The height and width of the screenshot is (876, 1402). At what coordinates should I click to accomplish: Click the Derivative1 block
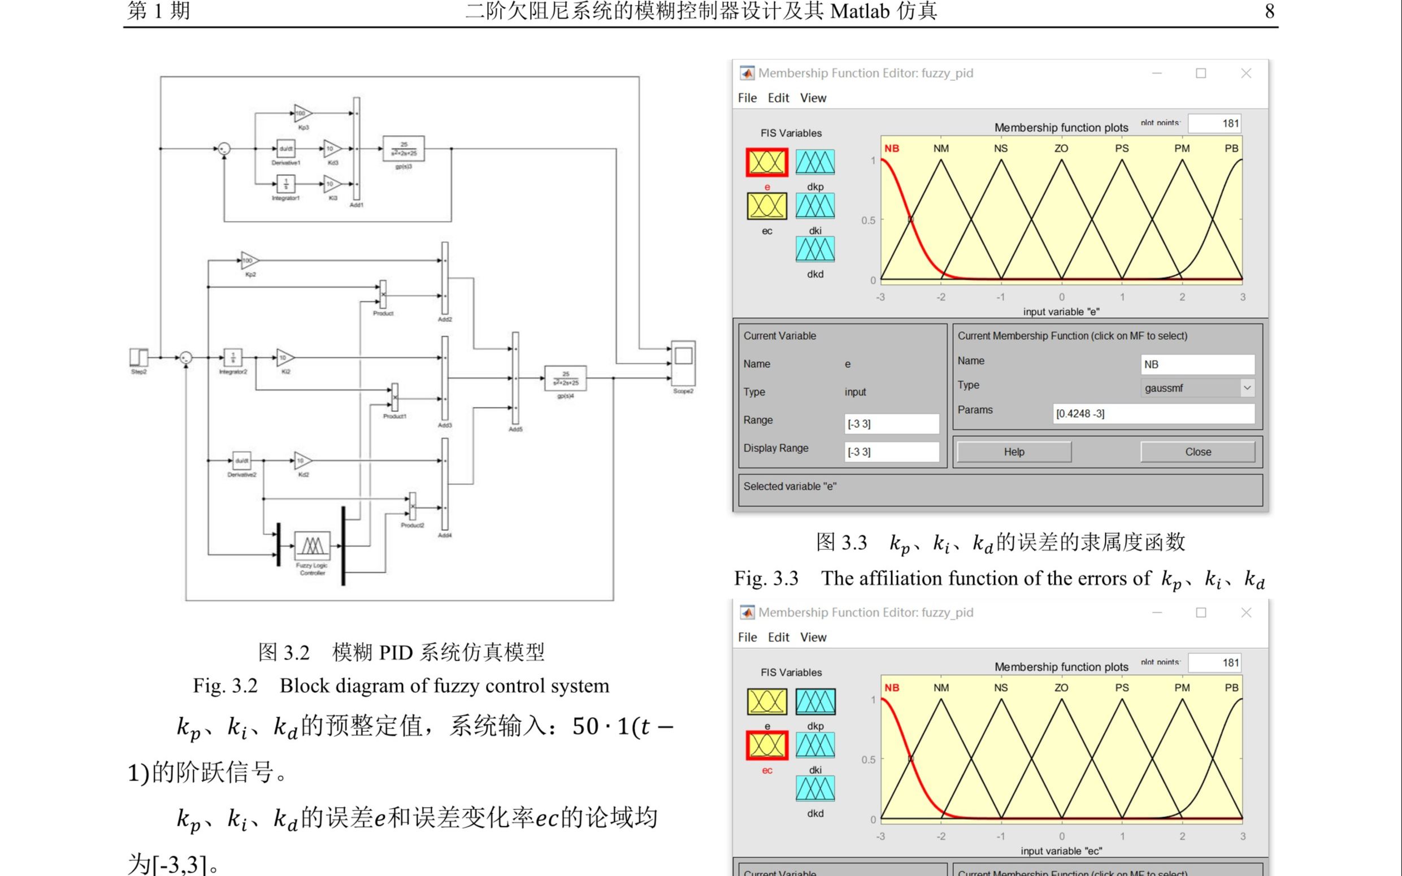(285, 149)
